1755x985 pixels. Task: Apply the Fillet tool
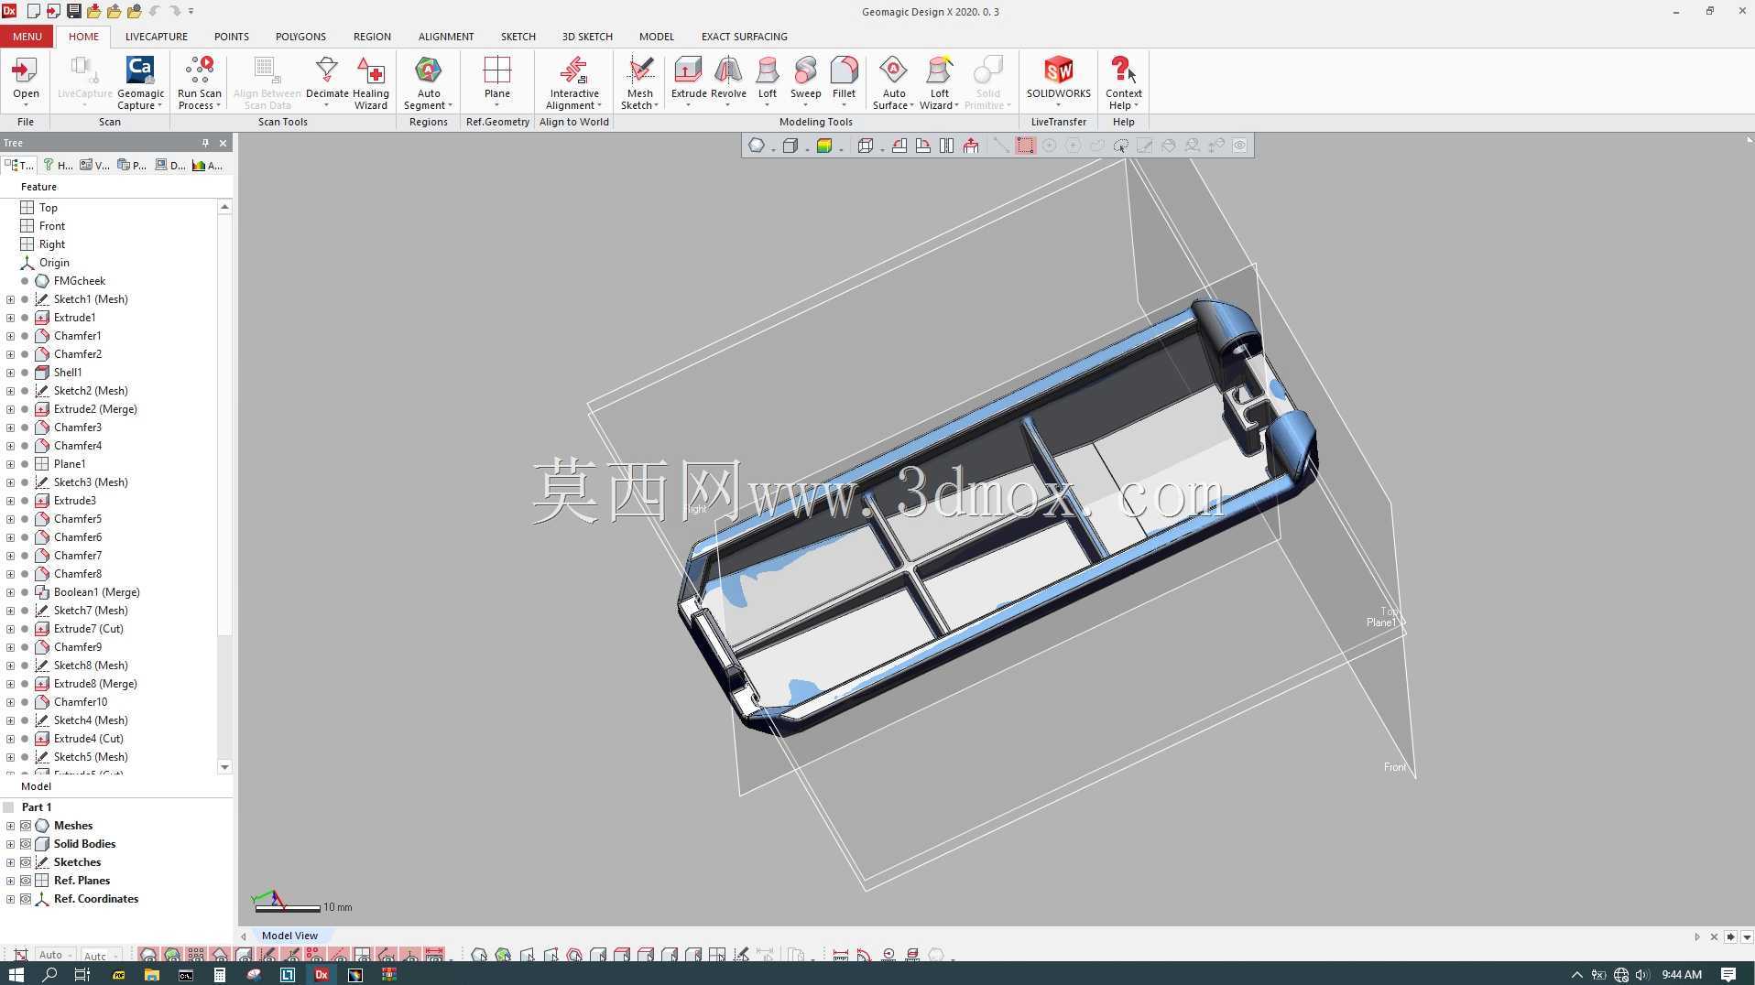pos(844,81)
